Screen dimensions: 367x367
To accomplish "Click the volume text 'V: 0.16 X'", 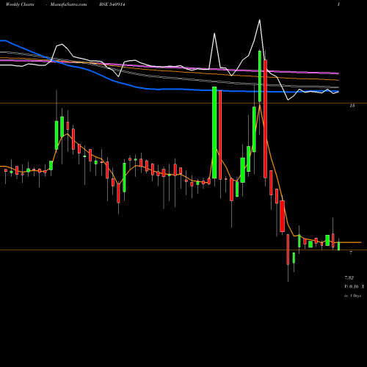I will pyautogui.click(x=355, y=286).
